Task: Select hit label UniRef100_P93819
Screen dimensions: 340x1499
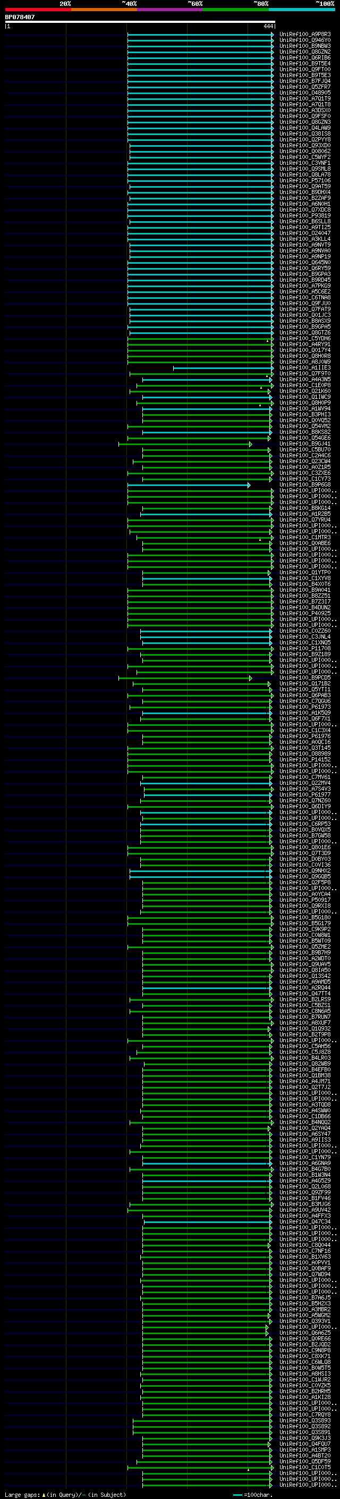Action: pos(305,215)
